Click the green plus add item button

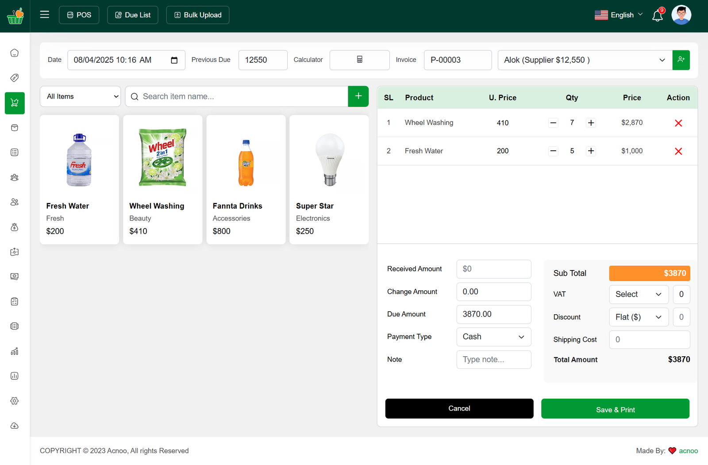pyautogui.click(x=358, y=96)
